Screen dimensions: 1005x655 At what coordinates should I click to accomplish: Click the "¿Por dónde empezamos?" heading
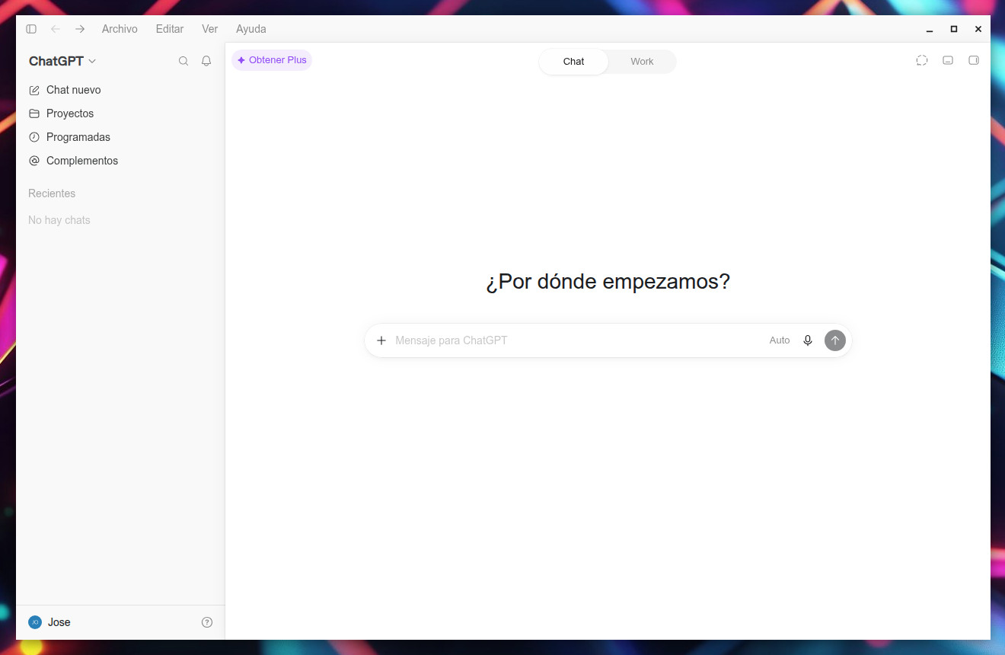[608, 282]
